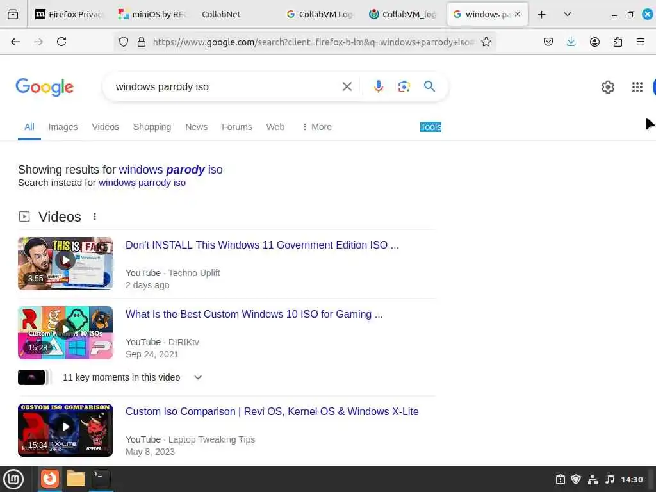
Task: Select the News search filter
Action: pyautogui.click(x=196, y=127)
